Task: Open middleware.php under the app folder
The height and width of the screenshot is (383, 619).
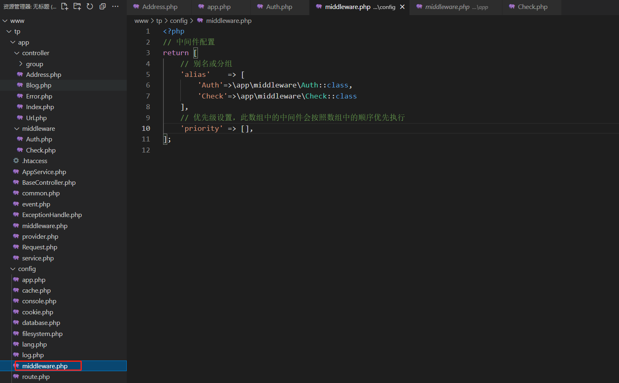Action: [63, 226]
